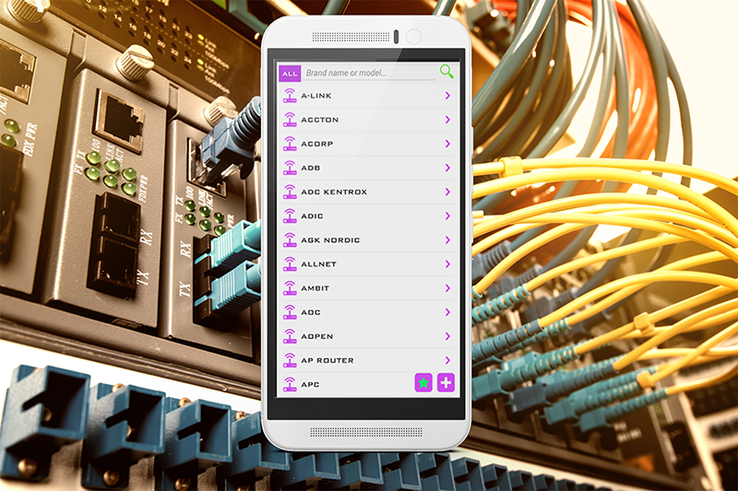This screenshot has height=491, width=738.
Task: Tap the router icon beside AP ROUTER
Action: [x=290, y=360]
